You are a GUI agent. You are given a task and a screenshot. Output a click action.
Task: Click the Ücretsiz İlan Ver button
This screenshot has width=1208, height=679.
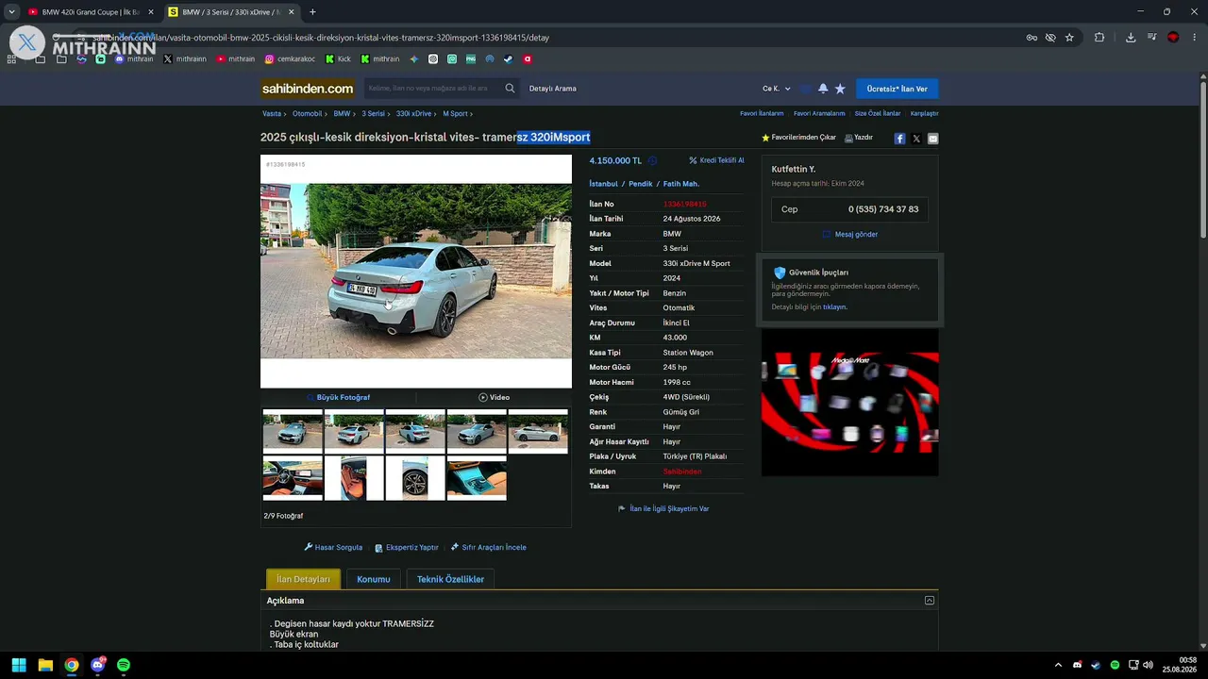898,89
